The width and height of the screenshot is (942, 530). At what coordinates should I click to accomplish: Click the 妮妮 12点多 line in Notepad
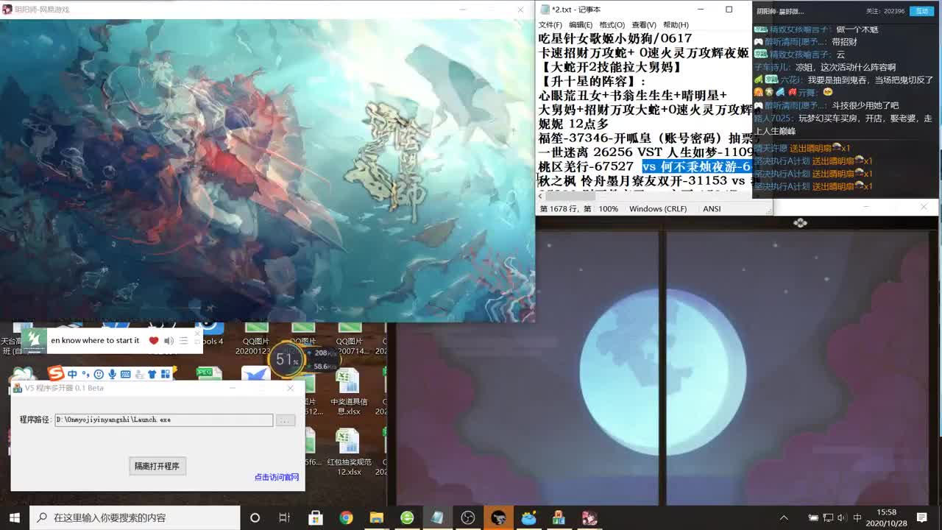tap(574, 124)
